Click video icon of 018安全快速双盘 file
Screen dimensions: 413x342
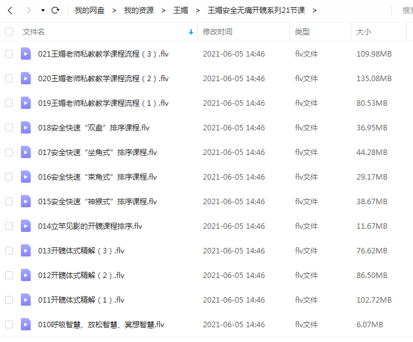pos(26,127)
